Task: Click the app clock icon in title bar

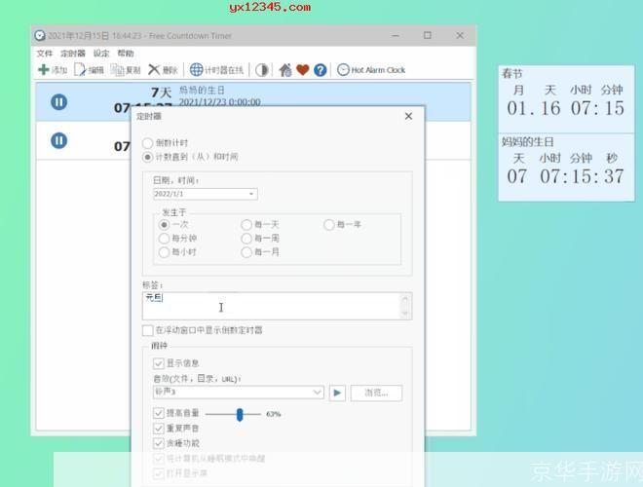Action: point(39,36)
